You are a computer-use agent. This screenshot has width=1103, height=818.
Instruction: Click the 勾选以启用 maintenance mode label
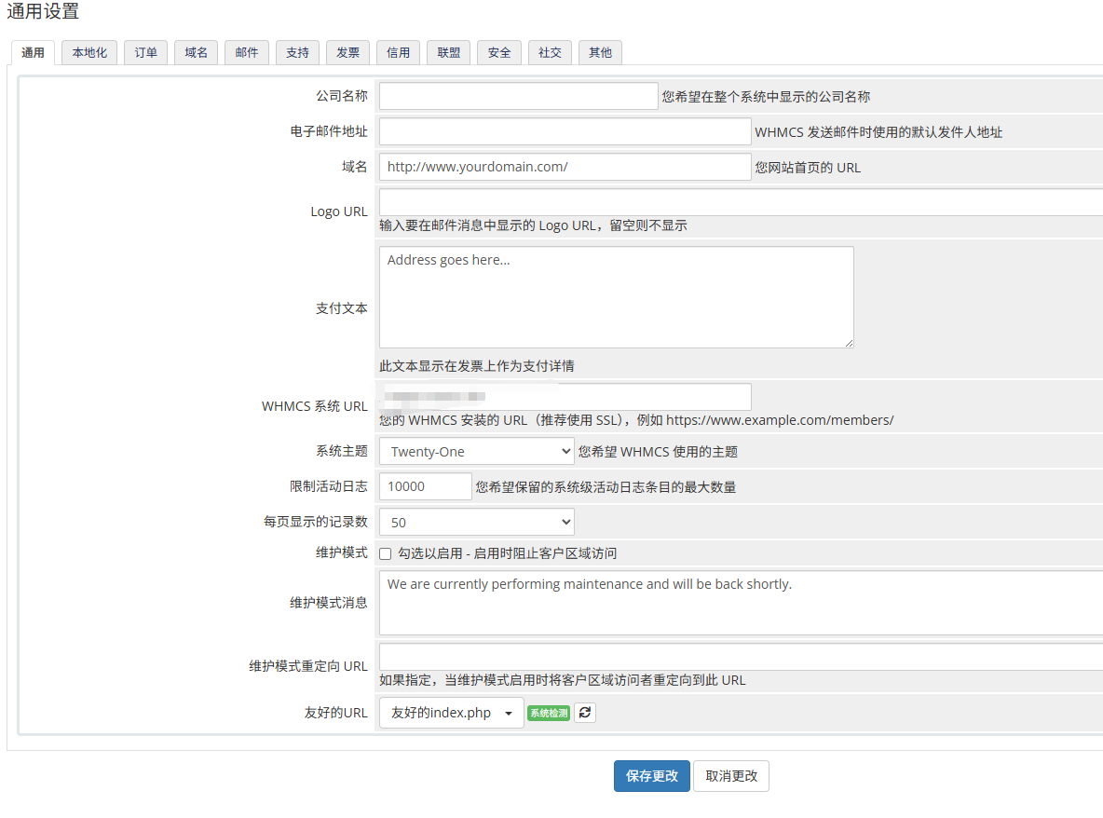(507, 553)
